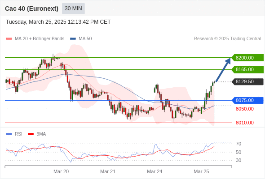
Task: Click the Research © 2025 Trading Central text
Action: pos(227,39)
